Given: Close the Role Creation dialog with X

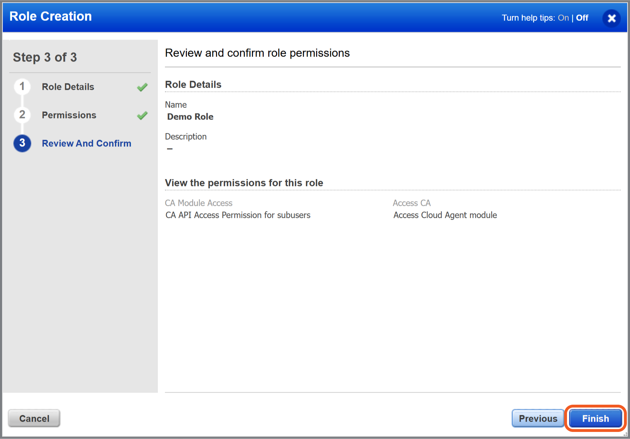Looking at the screenshot, I should pos(611,18).
